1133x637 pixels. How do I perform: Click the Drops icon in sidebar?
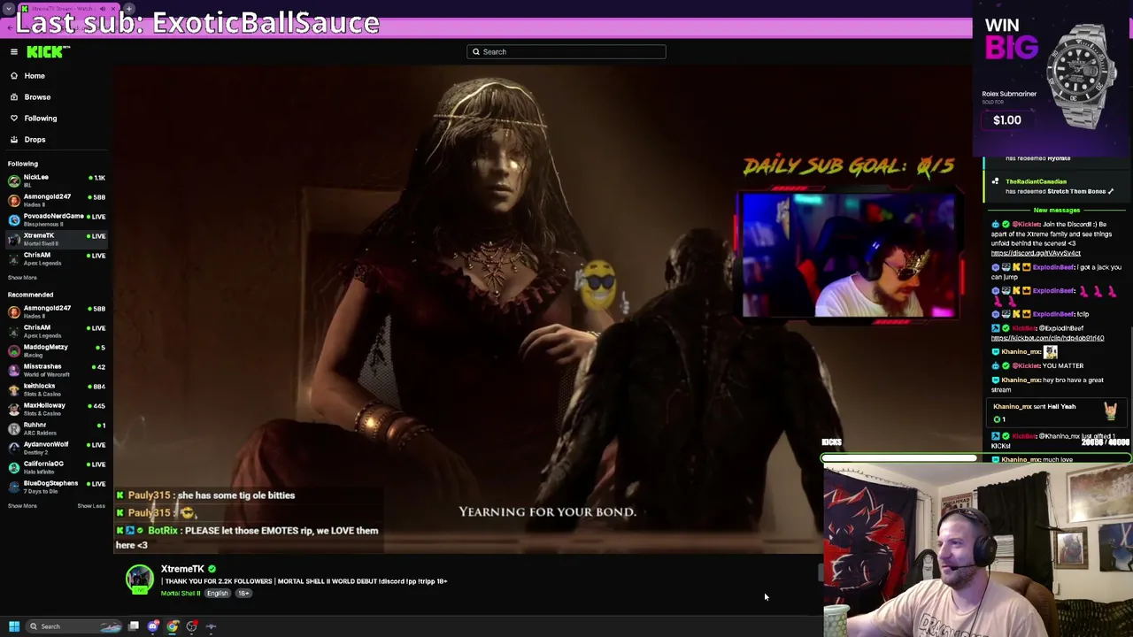tap(14, 140)
